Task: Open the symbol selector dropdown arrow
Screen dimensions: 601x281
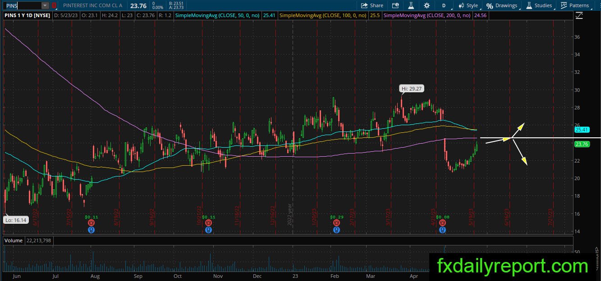Action: tap(45, 5)
